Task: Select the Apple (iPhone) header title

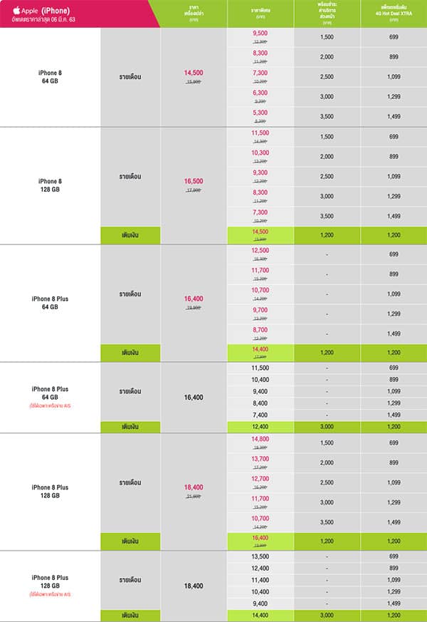Action: point(41,11)
